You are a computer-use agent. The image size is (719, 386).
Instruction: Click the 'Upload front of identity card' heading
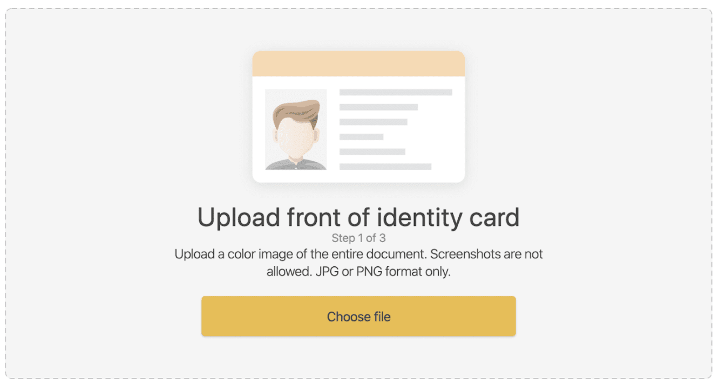(358, 217)
